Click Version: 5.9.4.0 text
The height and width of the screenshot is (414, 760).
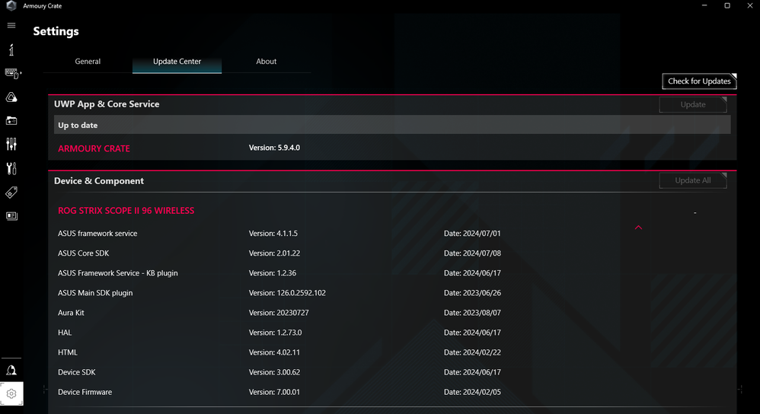[x=274, y=148]
